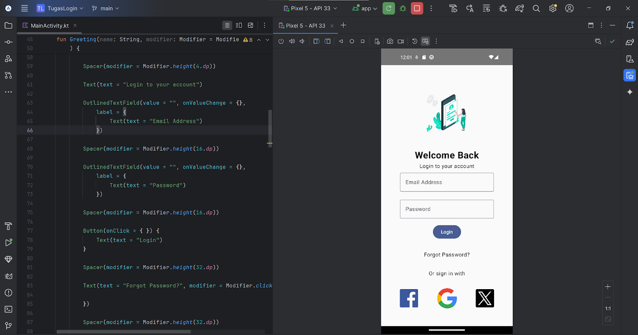Open Terminal tool window

pyautogui.click(x=8, y=309)
